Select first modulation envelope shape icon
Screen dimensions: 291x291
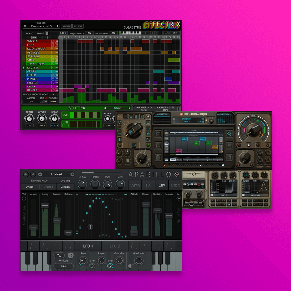click(33, 246)
